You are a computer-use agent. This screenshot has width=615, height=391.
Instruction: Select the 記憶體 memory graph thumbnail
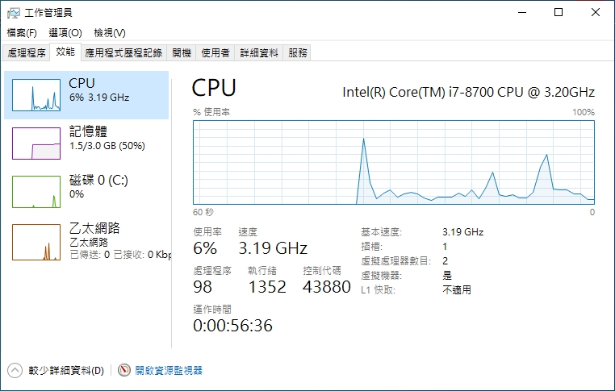pos(36,143)
